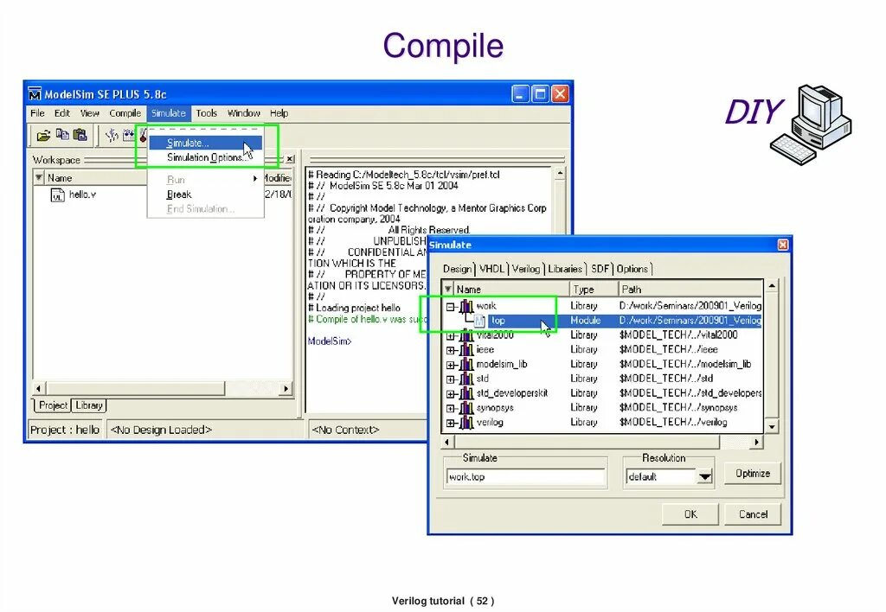Click the Compile toolbar icon
Image resolution: width=886 pixels, height=612 pixels.
(x=112, y=135)
